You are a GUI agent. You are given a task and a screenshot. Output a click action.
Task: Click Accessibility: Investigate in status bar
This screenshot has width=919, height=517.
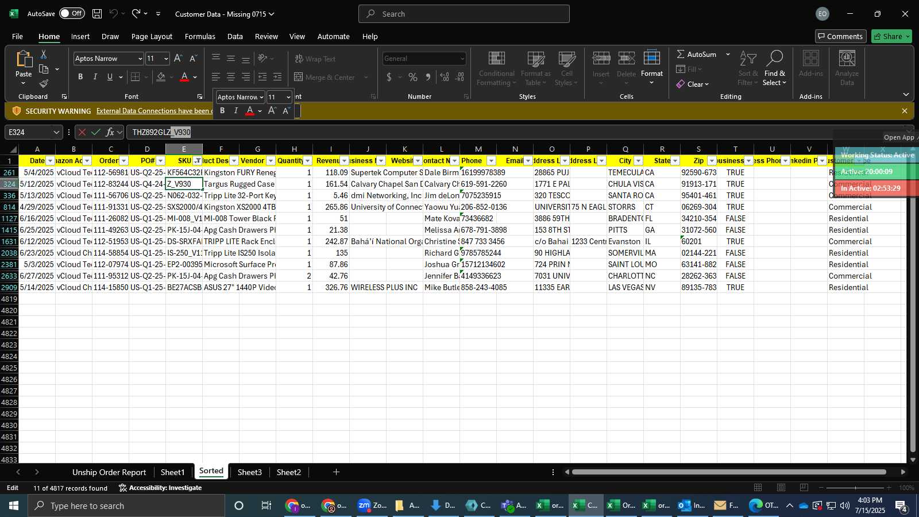[x=160, y=488]
